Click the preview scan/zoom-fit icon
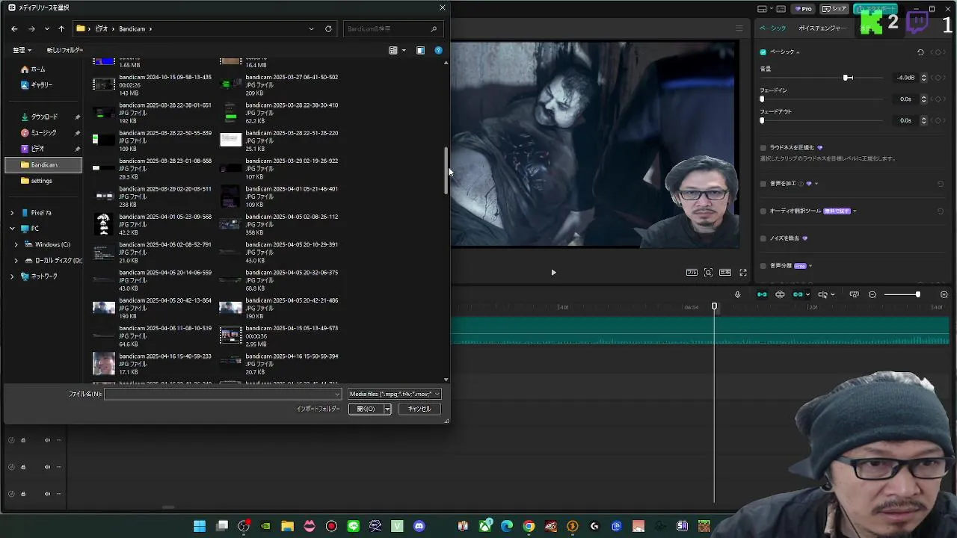This screenshot has width=957, height=538. pyautogui.click(x=708, y=273)
